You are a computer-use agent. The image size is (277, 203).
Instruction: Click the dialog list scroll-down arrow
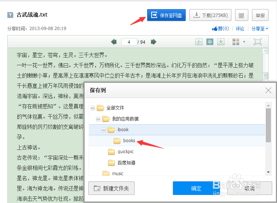[x=268, y=172]
